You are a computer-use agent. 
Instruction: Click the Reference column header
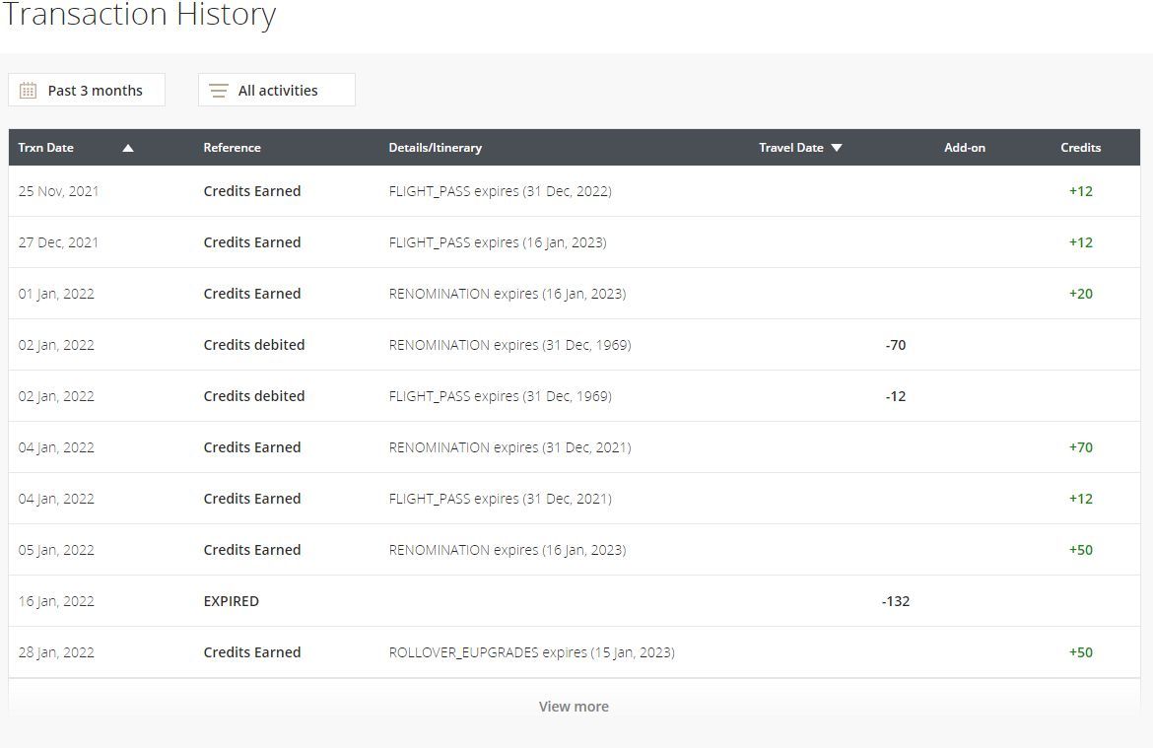pyautogui.click(x=232, y=147)
